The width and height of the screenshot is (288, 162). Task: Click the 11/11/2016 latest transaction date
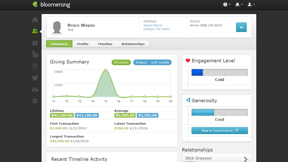click(x=138, y=128)
